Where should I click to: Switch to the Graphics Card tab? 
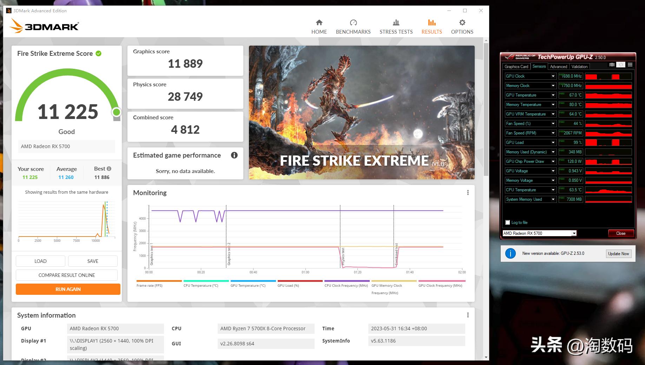click(x=516, y=67)
